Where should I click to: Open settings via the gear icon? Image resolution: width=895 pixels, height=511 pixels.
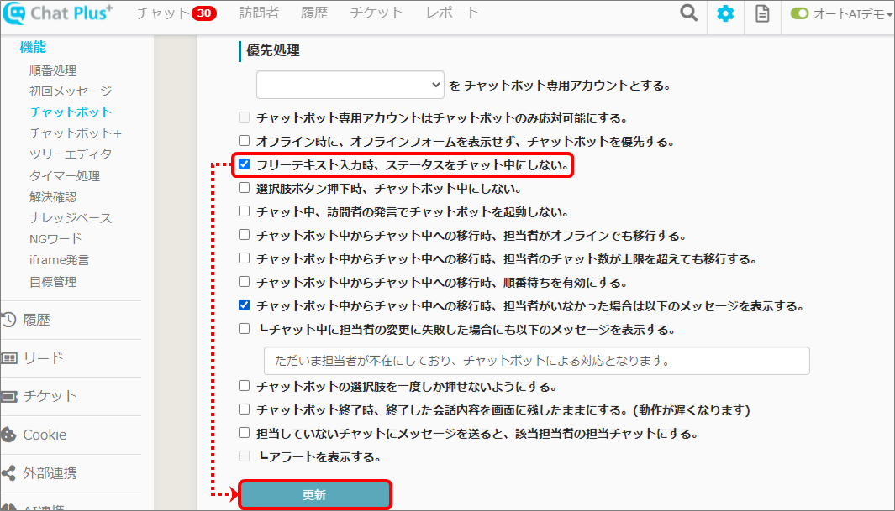click(x=724, y=14)
